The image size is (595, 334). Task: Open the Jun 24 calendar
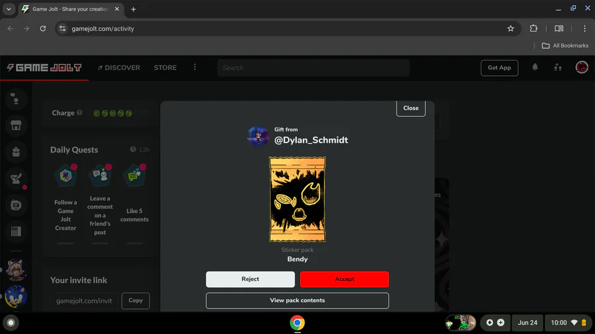coord(528,323)
